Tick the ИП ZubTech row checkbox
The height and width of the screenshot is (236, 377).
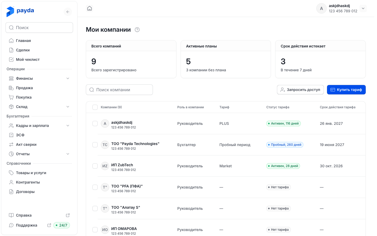(95, 166)
